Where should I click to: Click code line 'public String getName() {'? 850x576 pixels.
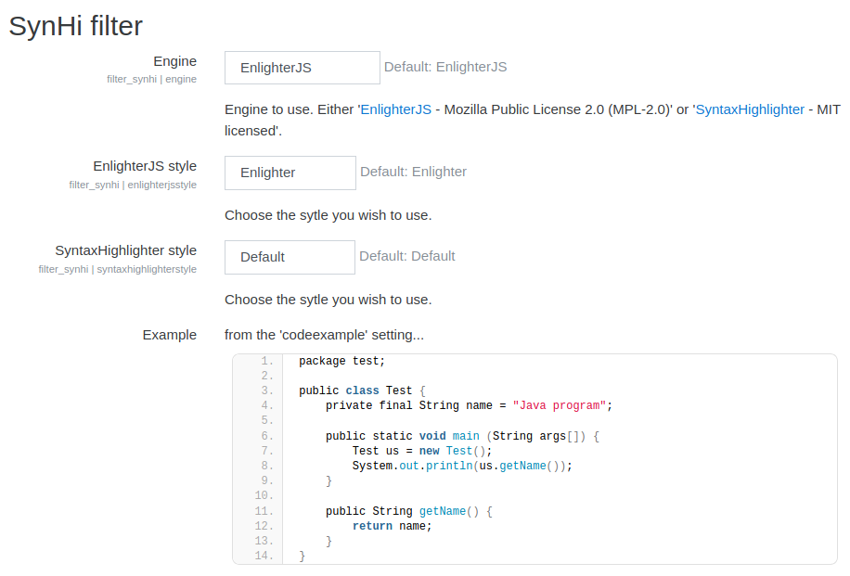coord(409,511)
